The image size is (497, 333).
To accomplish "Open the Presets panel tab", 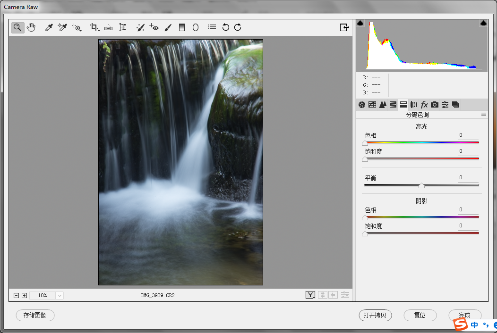I will click(x=445, y=105).
